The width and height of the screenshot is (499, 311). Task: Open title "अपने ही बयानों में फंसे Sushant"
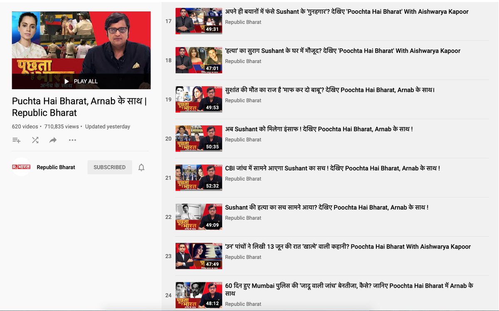pos(347,12)
